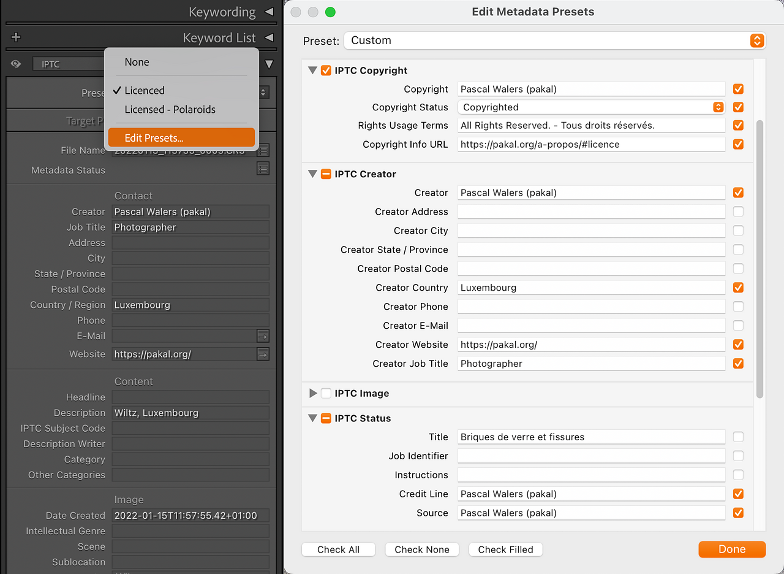Collapse the IPTC Creator section
Image resolution: width=784 pixels, height=574 pixels.
tap(313, 174)
